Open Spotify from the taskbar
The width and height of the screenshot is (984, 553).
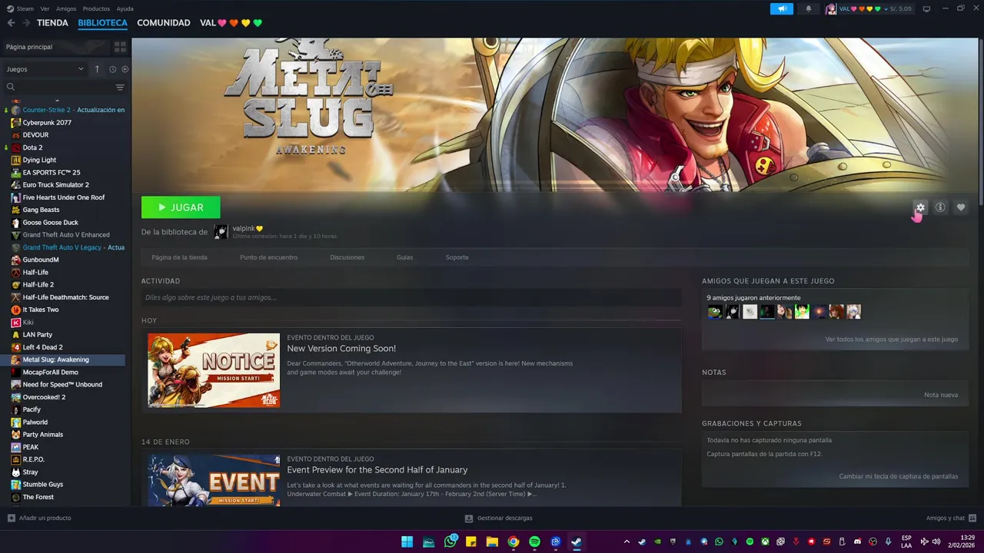click(534, 541)
